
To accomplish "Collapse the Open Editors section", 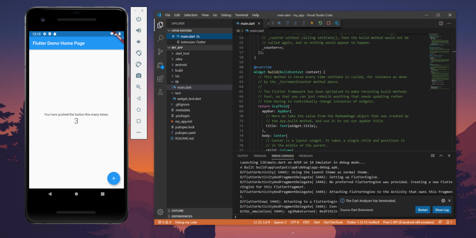I will coord(182,30).
